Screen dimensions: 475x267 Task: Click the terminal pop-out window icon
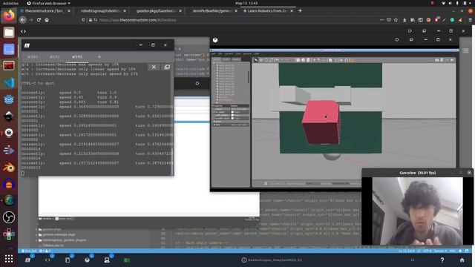point(167,67)
